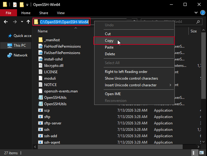This screenshot has height=156, width=207.
Task: Open the Home ribbon tab
Action: [x=26, y=13]
